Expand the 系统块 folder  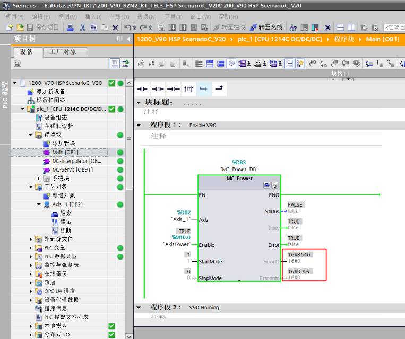(x=39, y=179)
